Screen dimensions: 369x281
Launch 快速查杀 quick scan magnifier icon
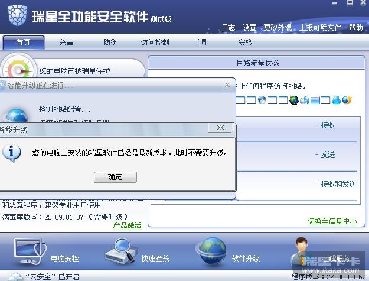(x=121, y=251)
